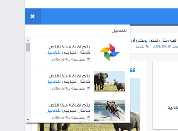This screenshot has width=178, height=131.
Task: Click the بلوجر tag link in the background page
Action: (x=140, y=47)
